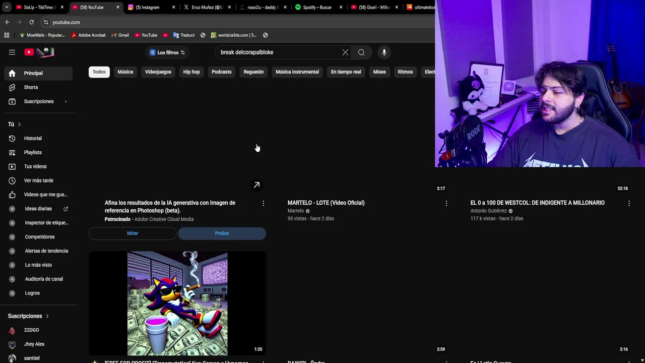
Task: Open Ver más tarde list
Action: click(38, 180)
